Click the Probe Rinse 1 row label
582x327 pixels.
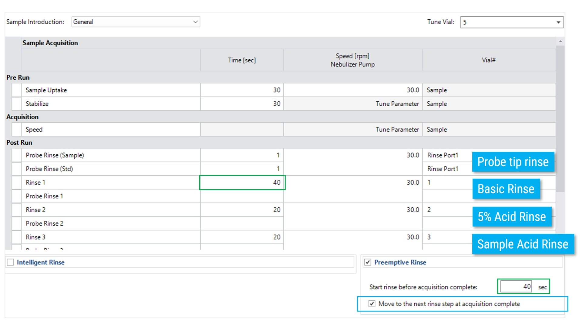coord(111,196)
